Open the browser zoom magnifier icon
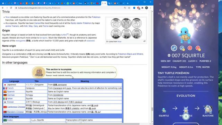This screenshot has width=222, height=125. point(125,8)
